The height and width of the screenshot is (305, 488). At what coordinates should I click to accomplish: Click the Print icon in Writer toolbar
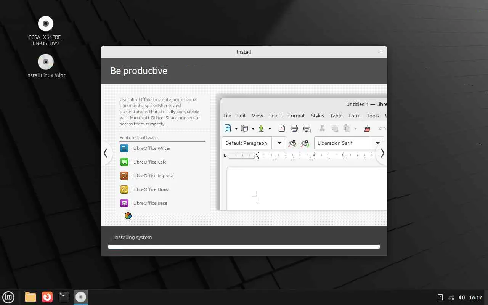[294, 128]
